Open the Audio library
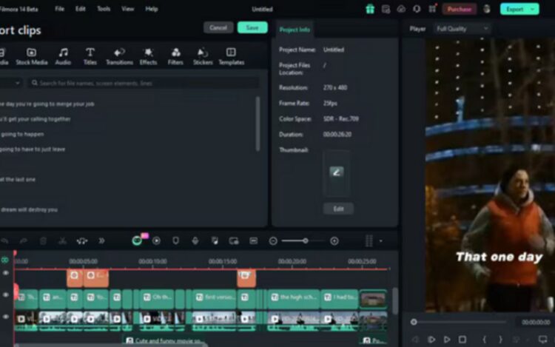The height and width of the screenshot is (347, 555). [63, 56]
